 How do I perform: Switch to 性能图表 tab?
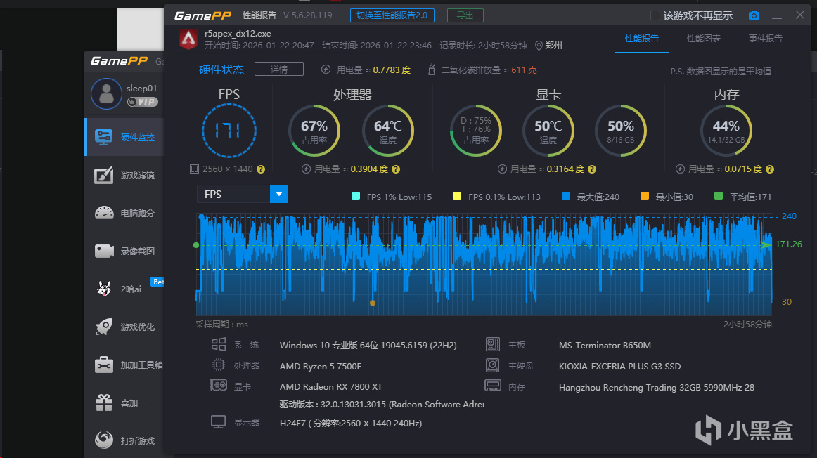703,39
